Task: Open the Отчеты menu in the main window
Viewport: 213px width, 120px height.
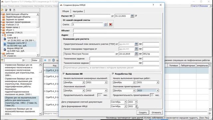Action: [x=49, y=6]
